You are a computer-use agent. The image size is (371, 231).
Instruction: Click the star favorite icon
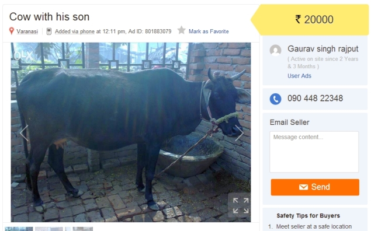point(182,30)
